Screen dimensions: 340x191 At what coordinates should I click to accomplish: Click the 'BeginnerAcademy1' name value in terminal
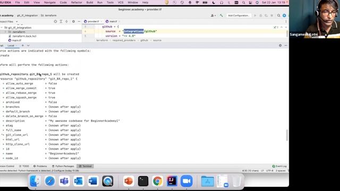[x=64, y=153]
